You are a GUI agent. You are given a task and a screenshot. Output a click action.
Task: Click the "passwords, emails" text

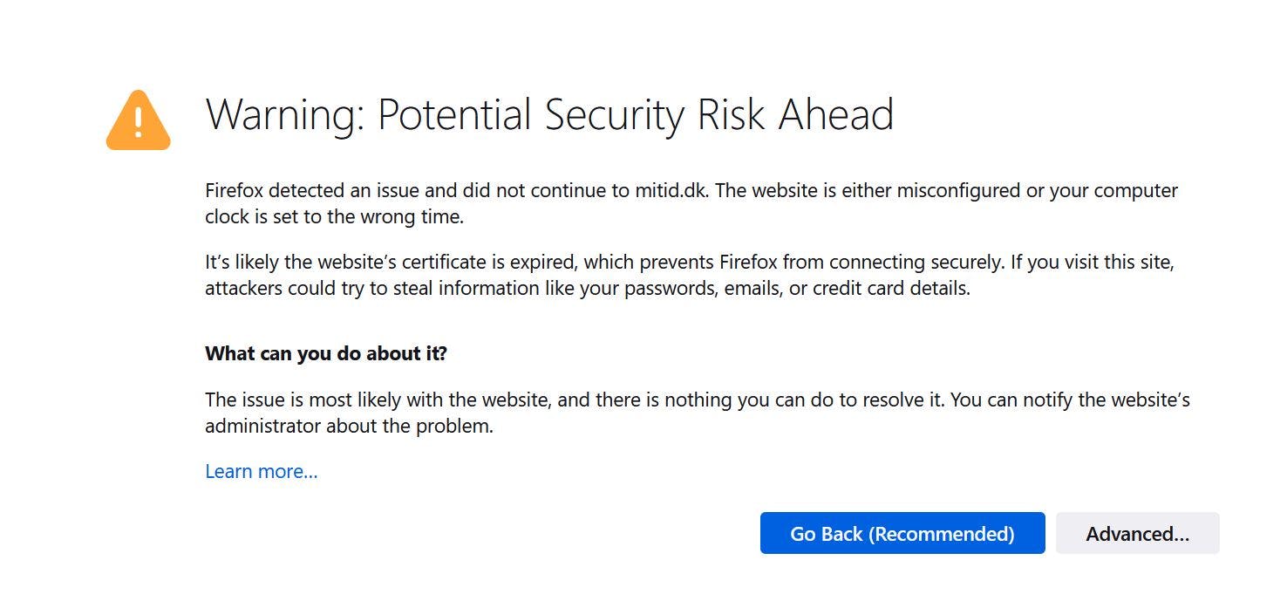point(706,289)
